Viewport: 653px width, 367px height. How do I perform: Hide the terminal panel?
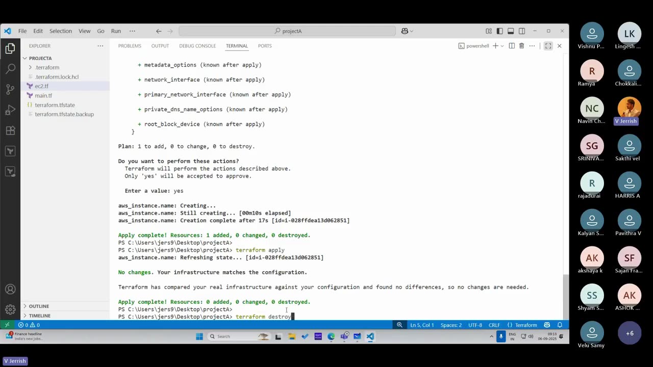pyautogui.click(x=559, y=46)
